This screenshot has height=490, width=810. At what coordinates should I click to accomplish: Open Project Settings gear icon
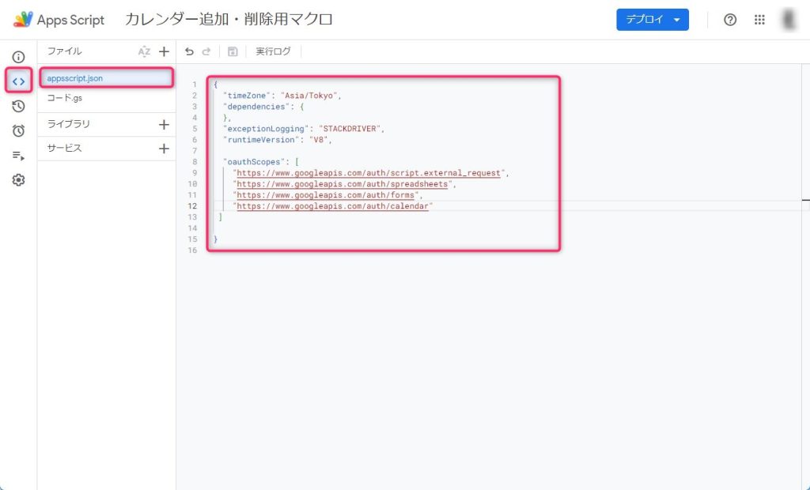point(18,180)
